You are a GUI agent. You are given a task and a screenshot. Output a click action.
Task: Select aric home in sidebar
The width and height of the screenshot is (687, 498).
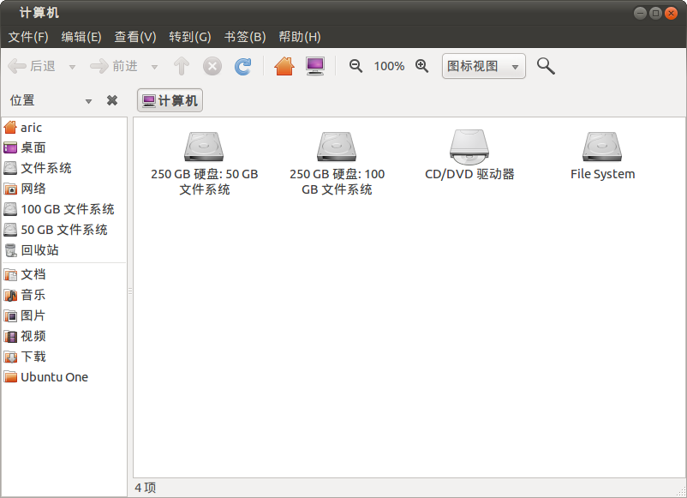[x=64, y=128]
